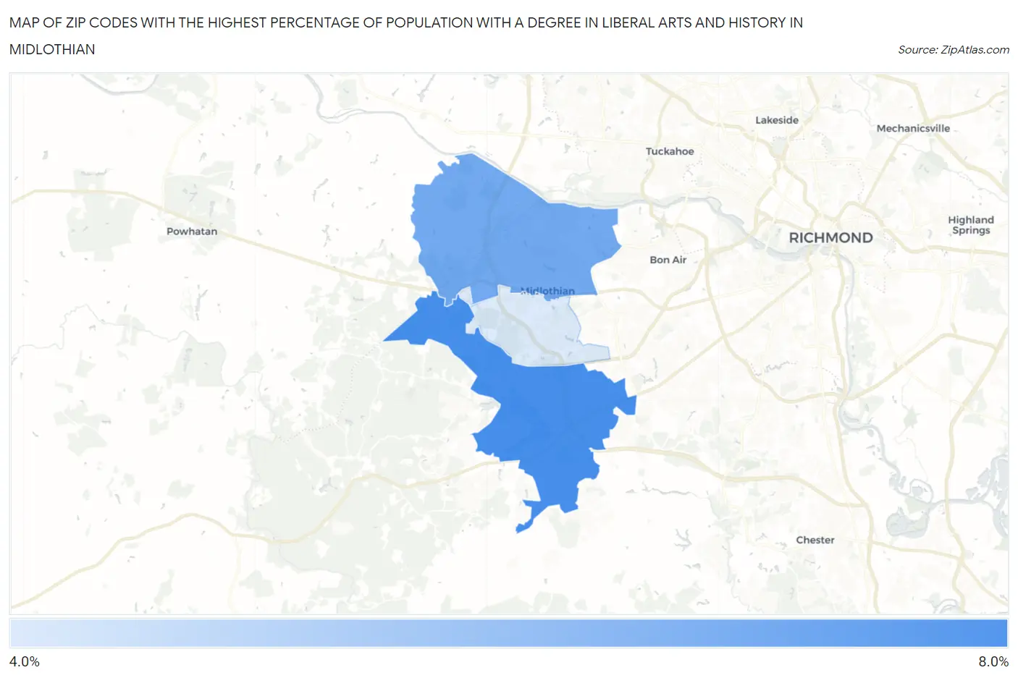
Task: Click the Chester map label
Action: pos(815,540)
